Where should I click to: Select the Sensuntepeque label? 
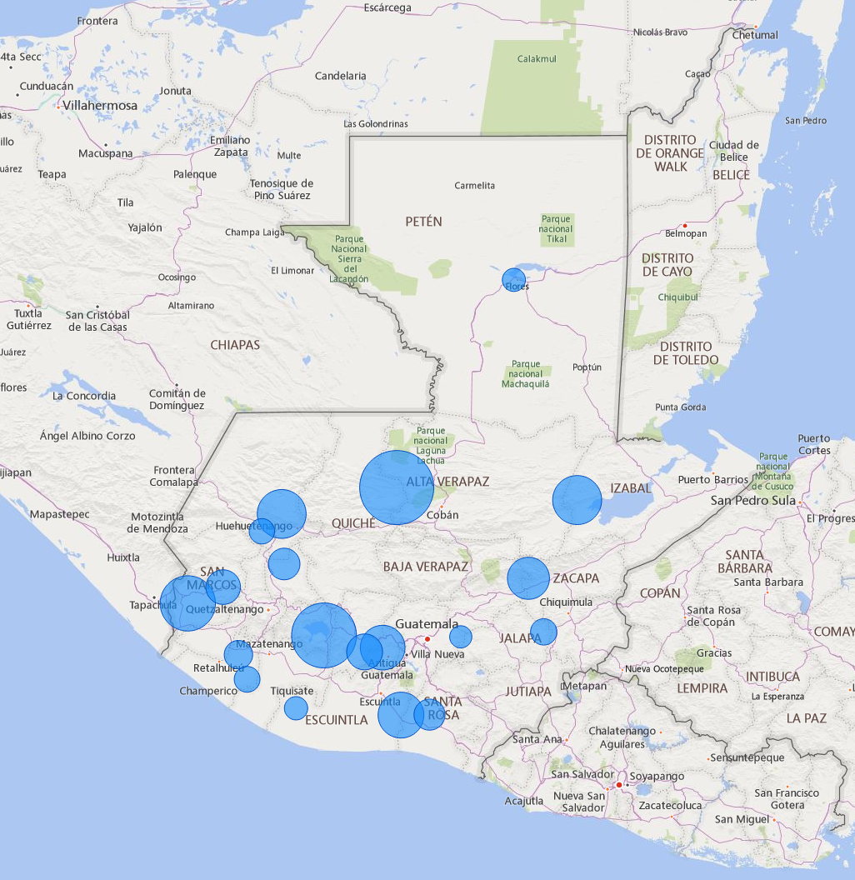pyautogui.click(x=747, y=757)
